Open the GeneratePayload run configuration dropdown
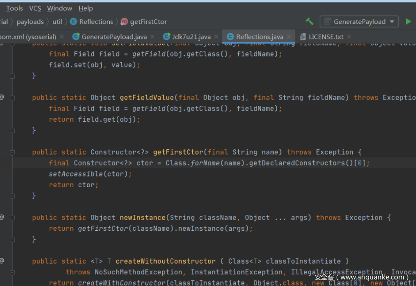Image resolution: width=416 pixels, height=286 pixels. tap(359, 22)
